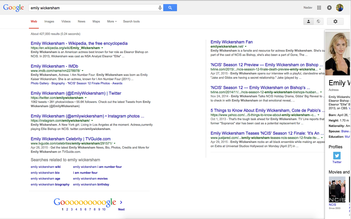
Task: Switch to Videos tab
Action: point(66,21)
